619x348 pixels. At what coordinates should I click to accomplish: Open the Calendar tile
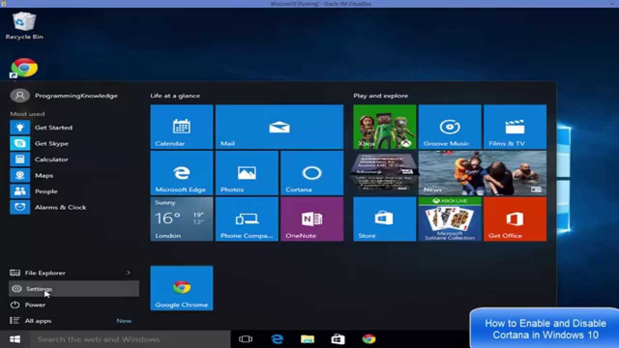(181, 127)
